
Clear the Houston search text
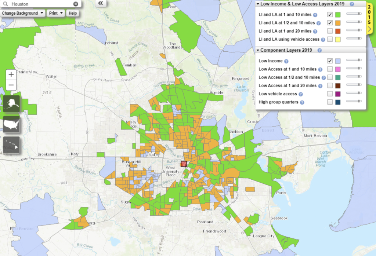76,4
